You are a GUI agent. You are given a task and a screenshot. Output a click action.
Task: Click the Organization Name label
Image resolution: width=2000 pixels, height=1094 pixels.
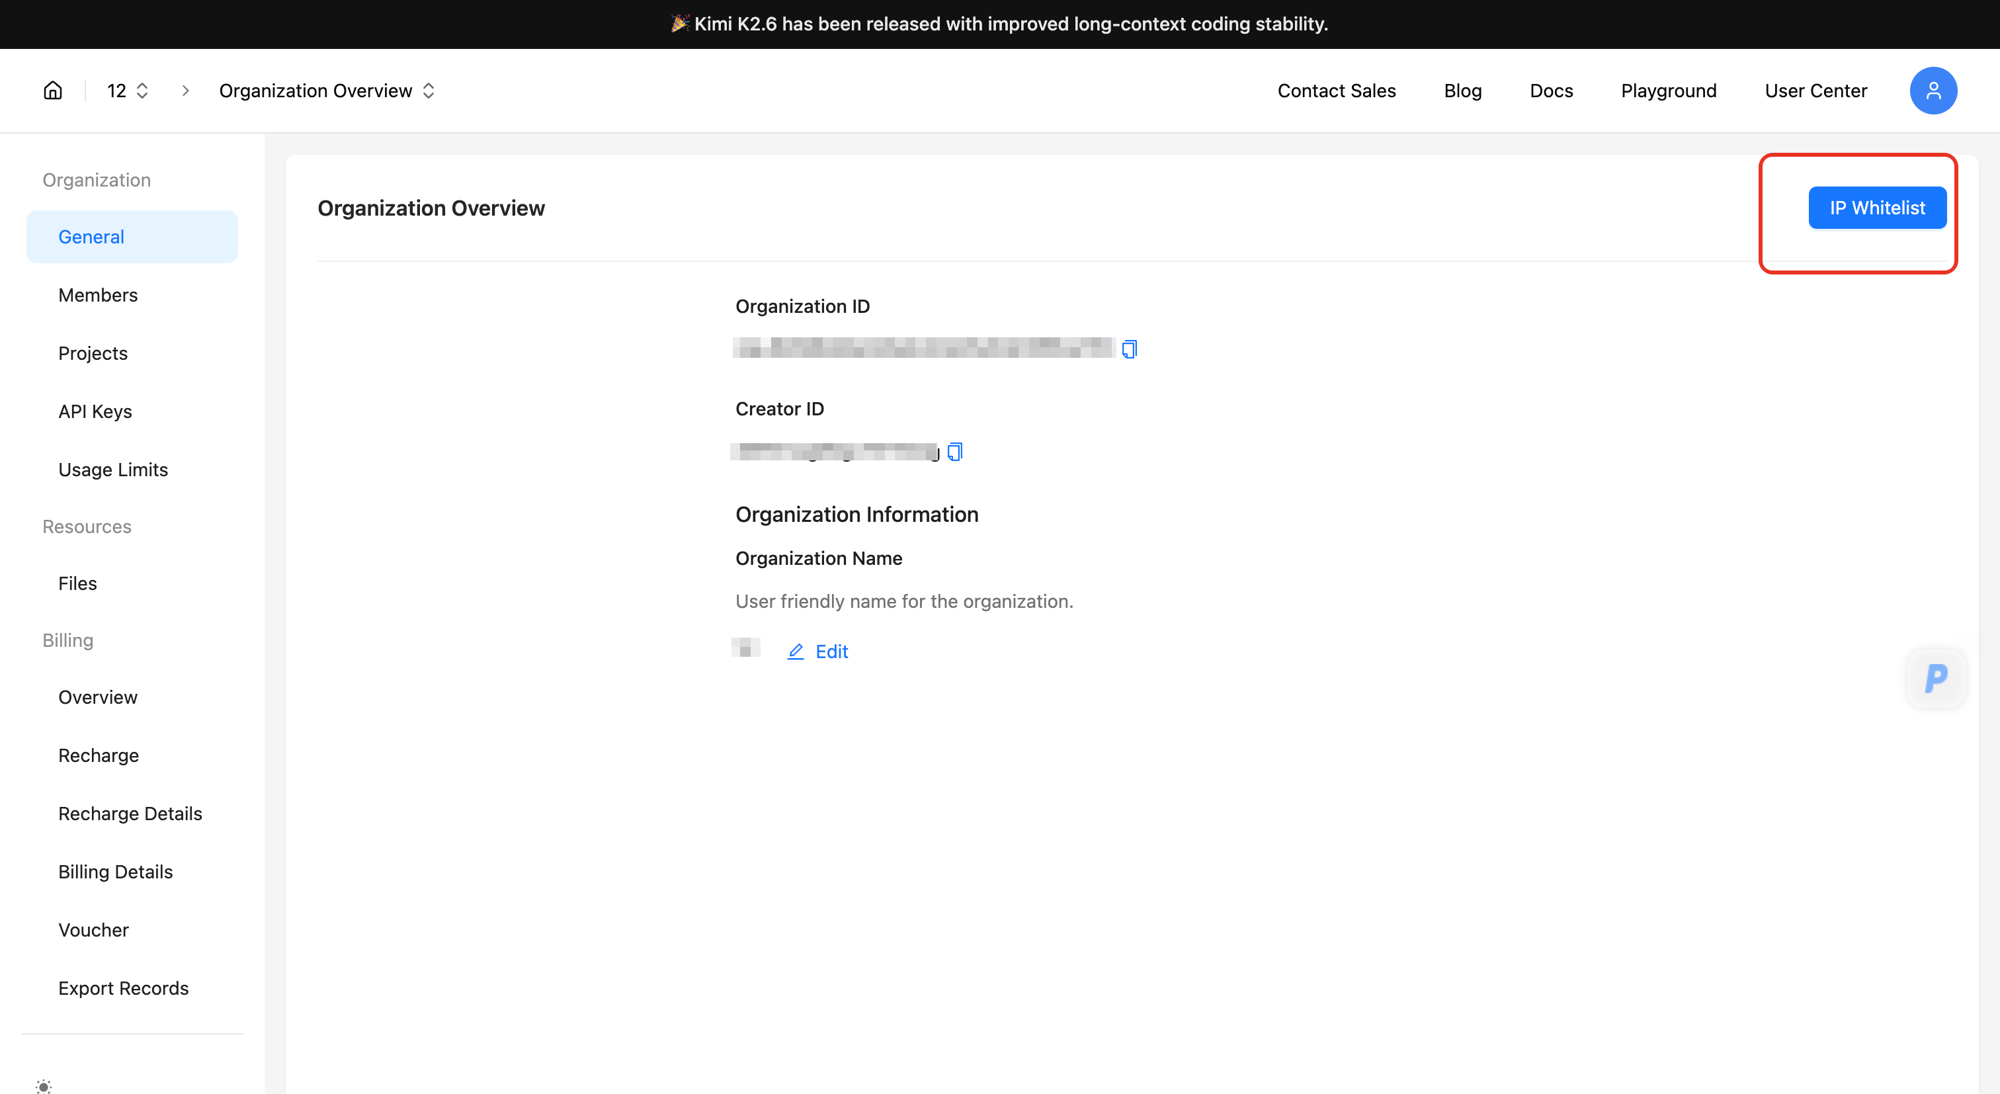818,558
